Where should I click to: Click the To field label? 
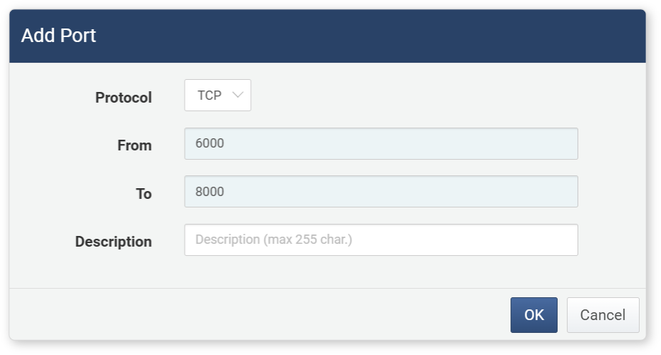pos(144,193)
